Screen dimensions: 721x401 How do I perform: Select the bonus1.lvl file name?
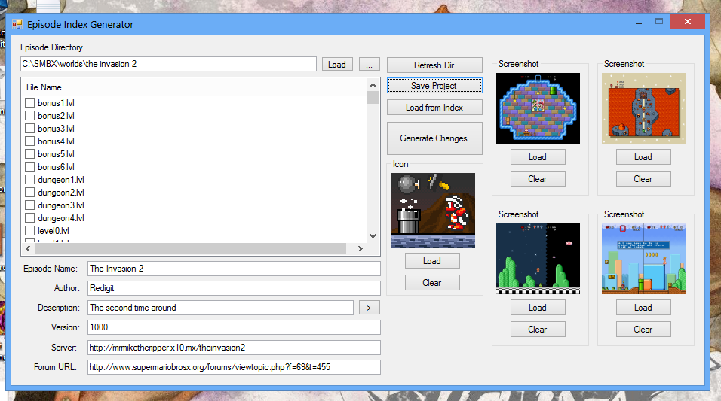point(56,103)
